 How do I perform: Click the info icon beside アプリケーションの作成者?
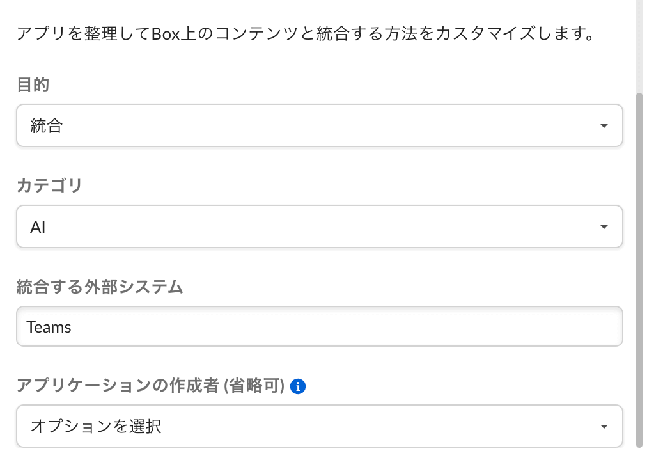pos(298,386)
